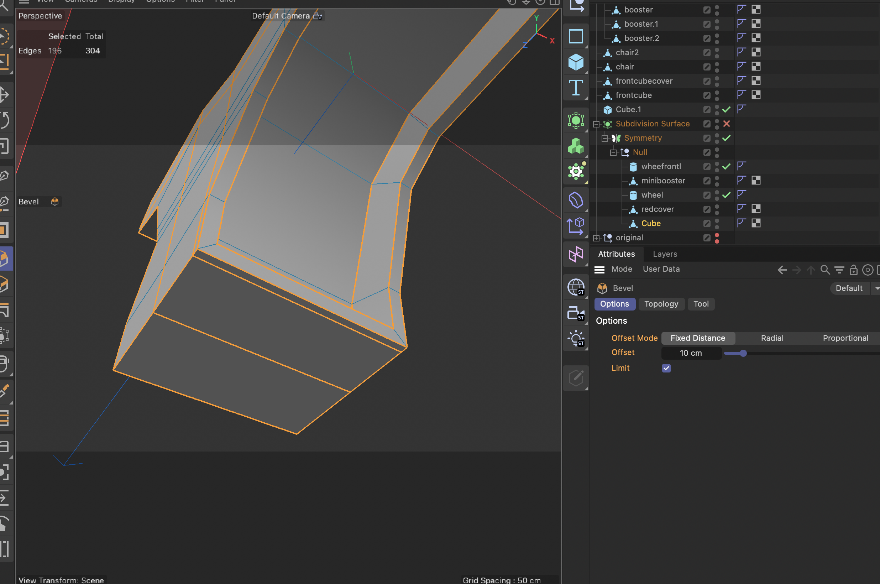Click the Bend deformer tool icon
This screenshot has width=880, height=584.
tap(576, 200)
